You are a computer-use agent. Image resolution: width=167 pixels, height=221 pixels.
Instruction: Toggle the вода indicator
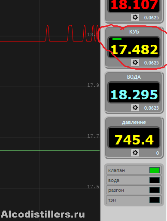(155, 180)
